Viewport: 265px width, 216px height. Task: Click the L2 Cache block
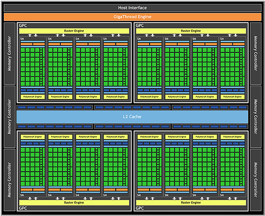(132, 117)
